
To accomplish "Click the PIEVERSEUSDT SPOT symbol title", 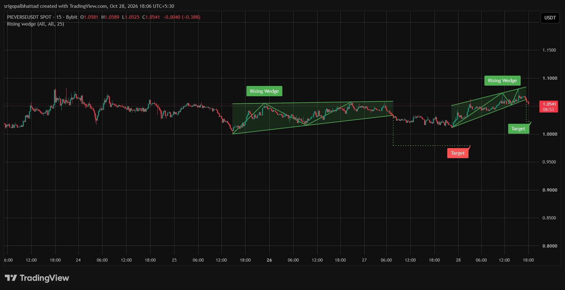I will (29, 17).
